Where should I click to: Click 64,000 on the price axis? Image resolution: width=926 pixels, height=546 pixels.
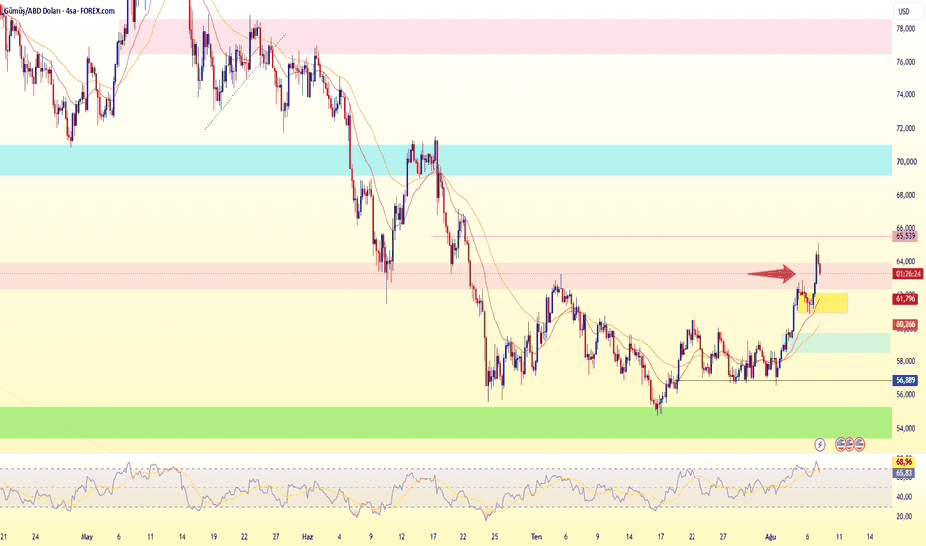click(x=906, y=261)
